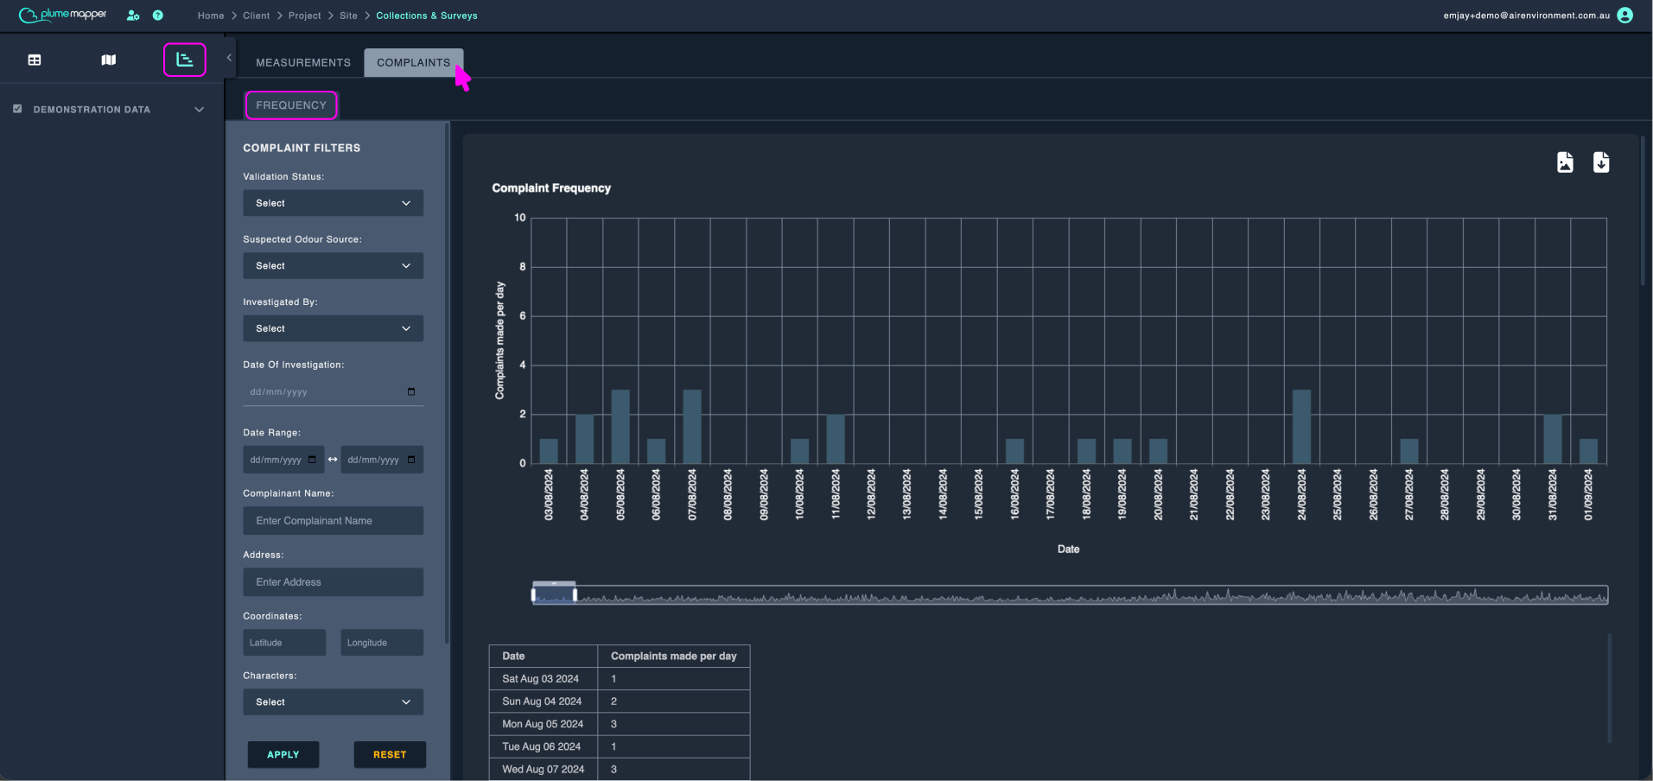Image resolution: width=1653 pixels, height=781 pixels.
Task: Open calendar picker for Date Range start
Action: [312, 460]
